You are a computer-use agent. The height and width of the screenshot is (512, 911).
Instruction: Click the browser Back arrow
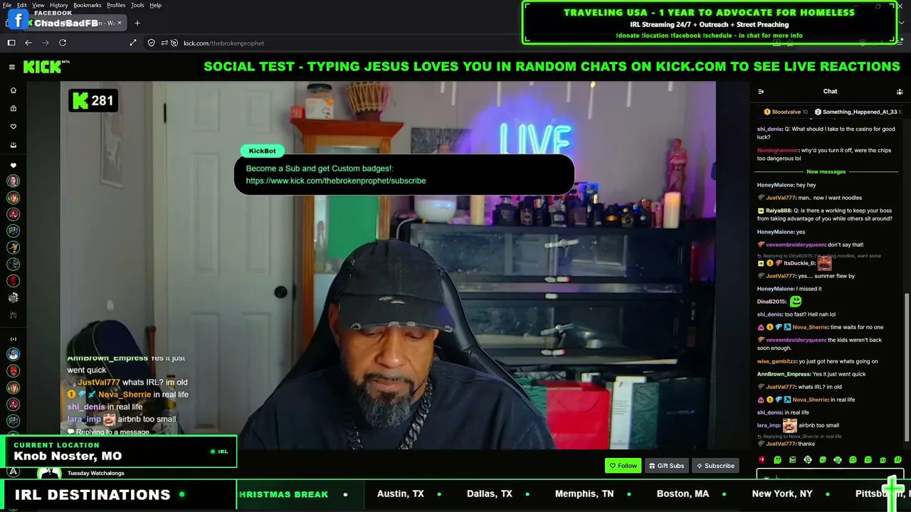pos(28,43)
